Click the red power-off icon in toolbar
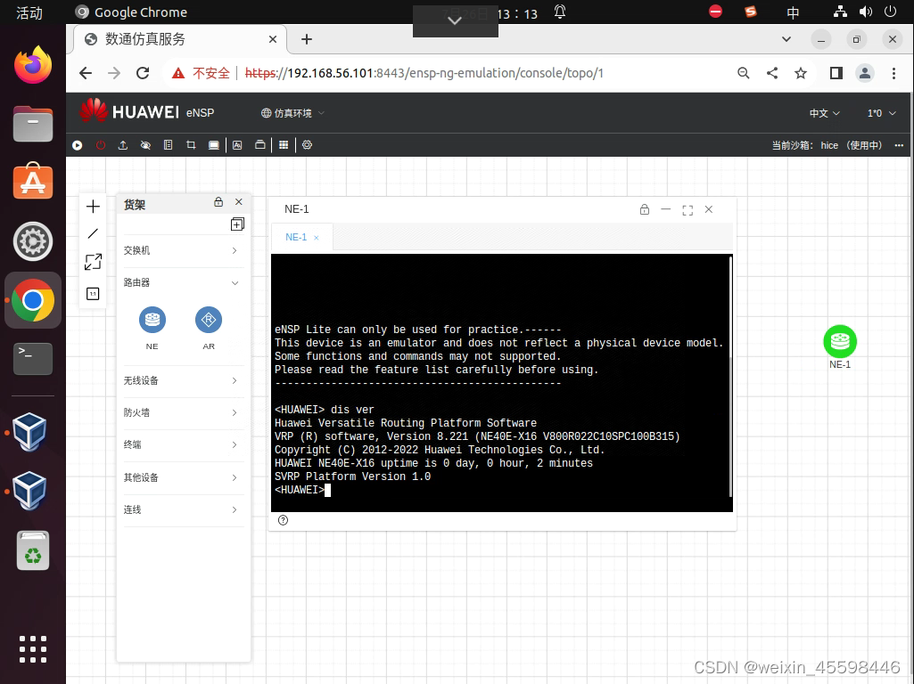 coord(100,145)
